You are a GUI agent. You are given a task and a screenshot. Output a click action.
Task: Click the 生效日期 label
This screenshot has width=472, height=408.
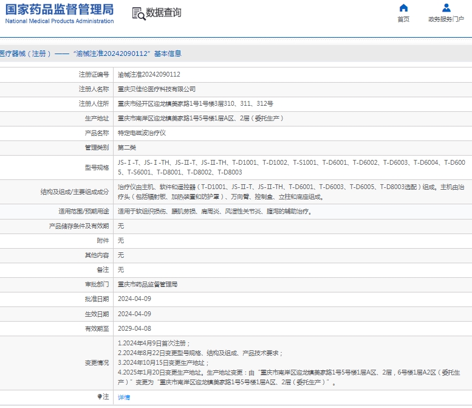click(97, 314)
